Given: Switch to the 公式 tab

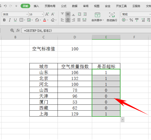Looking at the screenshot, I should (x=64, y=6).
